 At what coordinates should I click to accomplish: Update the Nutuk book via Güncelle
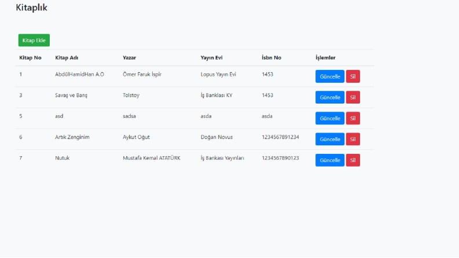330,160
